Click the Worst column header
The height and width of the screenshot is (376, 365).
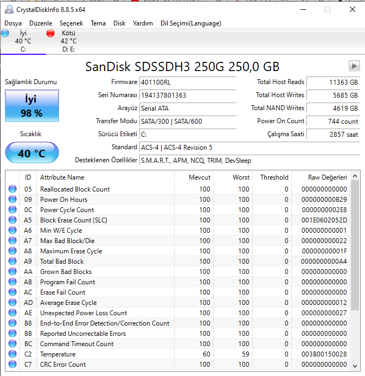click(x=233, y=177)
